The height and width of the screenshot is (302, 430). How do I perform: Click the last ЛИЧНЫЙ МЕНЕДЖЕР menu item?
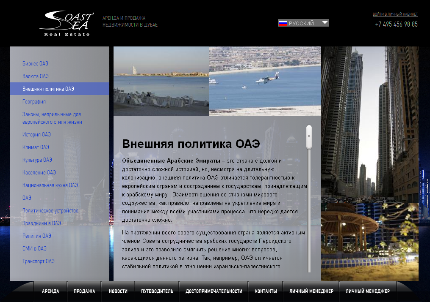(x=367, y=291)
